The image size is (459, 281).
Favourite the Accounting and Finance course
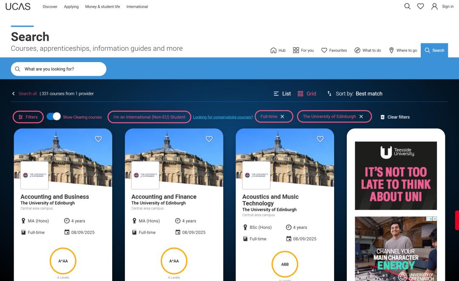click(209, 139)
